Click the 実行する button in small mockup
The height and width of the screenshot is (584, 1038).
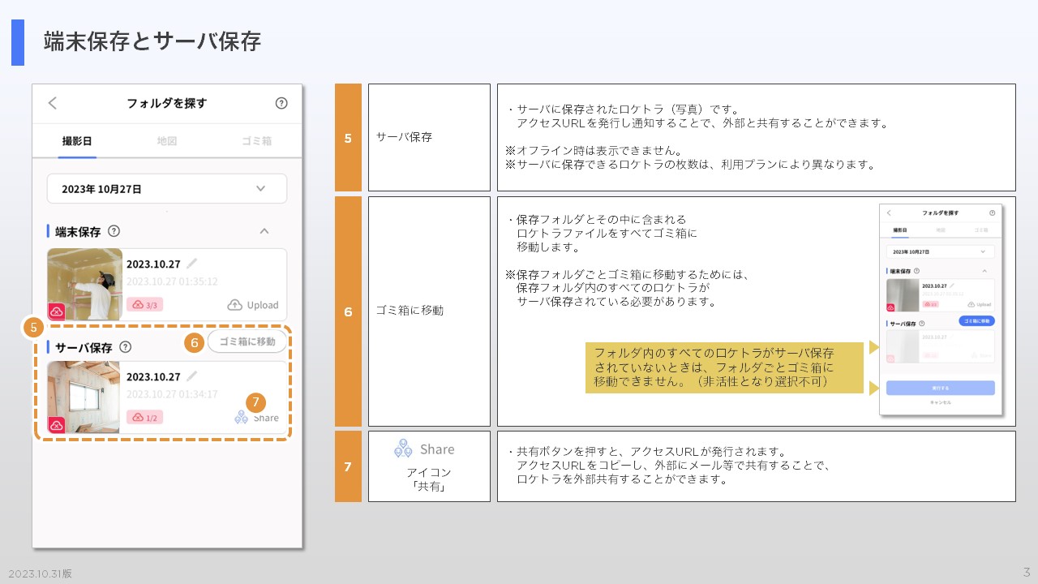941,388
